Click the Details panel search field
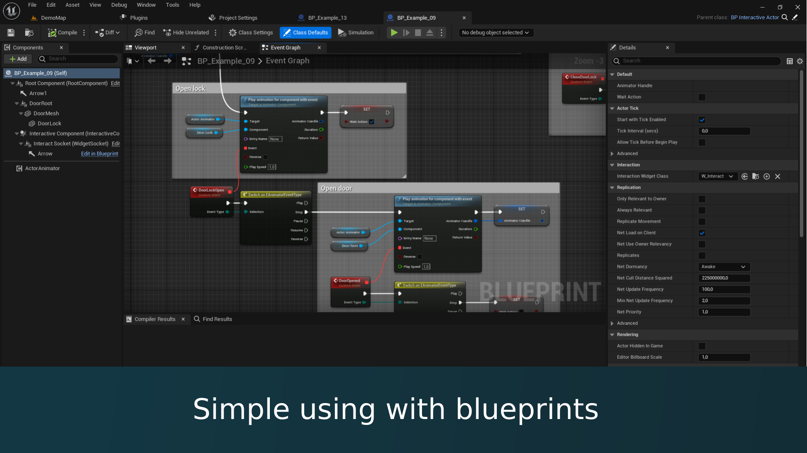The height and width of the screenshot is (453, 807). pos(696,61)
